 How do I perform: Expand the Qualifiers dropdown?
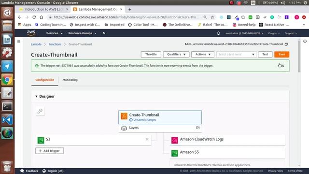(x=176, y=54)
